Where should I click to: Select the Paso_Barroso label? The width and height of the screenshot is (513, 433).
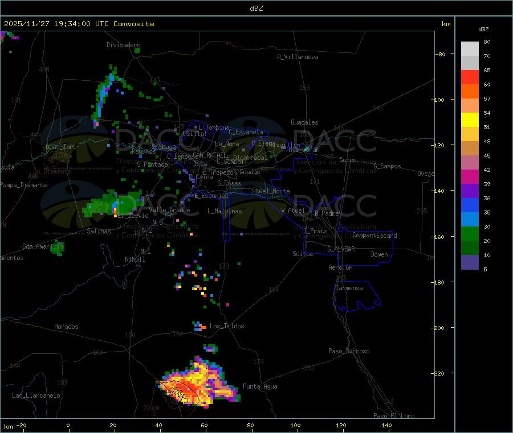tap(349, 351)
